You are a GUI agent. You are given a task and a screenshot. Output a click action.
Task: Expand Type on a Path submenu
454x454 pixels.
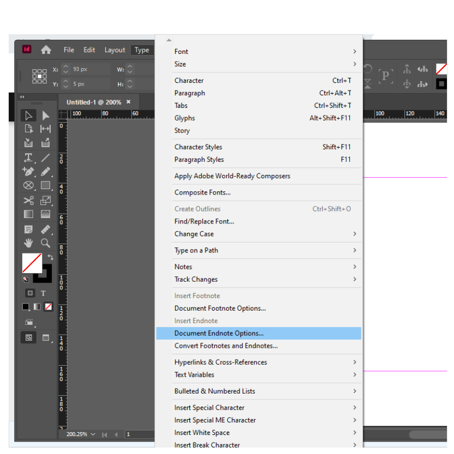point(258,251)
